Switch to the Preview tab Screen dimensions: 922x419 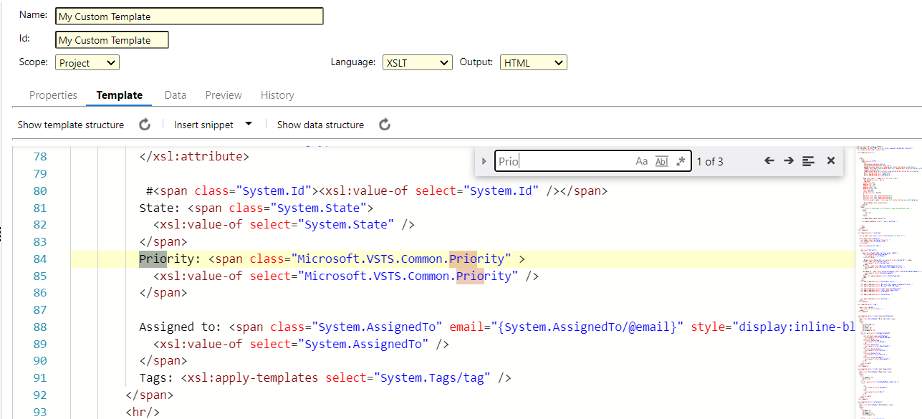(x=224, y=95)
